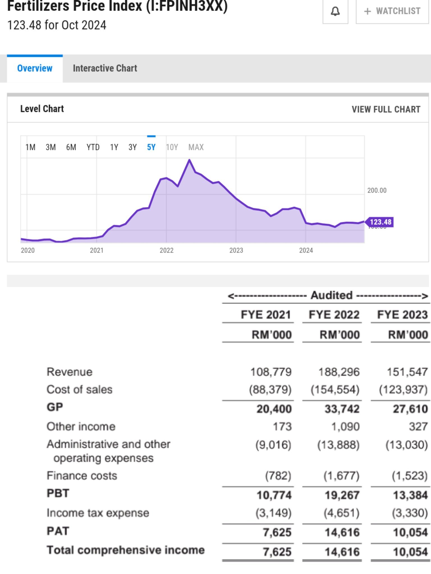Viewport: 431px width, 574px height.
Task: Click the Total comprehensive income label
Action: point(126,550)
